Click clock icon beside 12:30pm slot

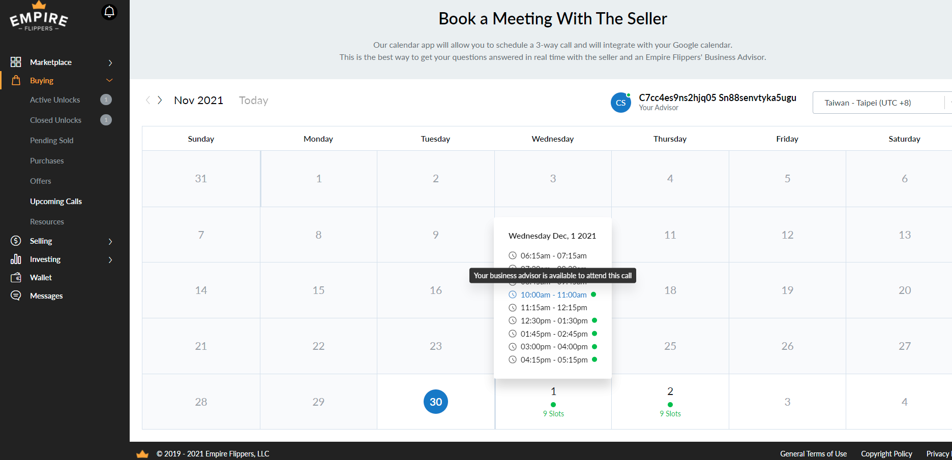(x=513, y=320)
